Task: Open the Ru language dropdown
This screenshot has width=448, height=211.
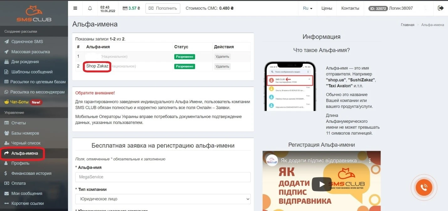Action: click(x=308, y=8)
